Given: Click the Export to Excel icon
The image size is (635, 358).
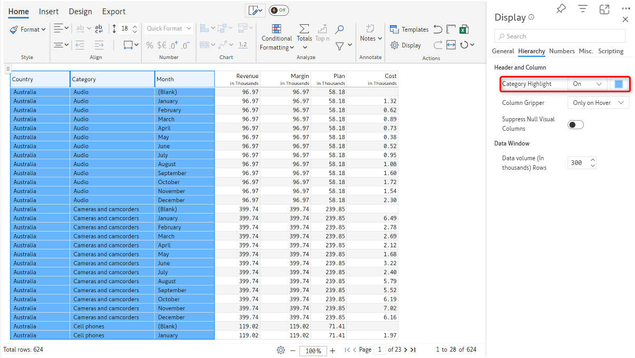Looking at the screenshot, I should tap(464, 30).
